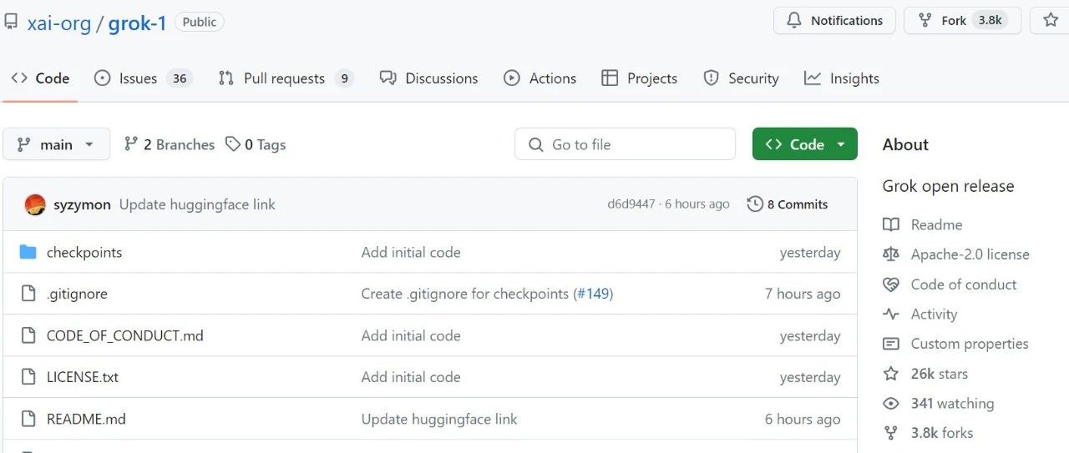
Task: Open the CODE_OF_CONDUCT.md file
Action: click(x=125, y=335)
